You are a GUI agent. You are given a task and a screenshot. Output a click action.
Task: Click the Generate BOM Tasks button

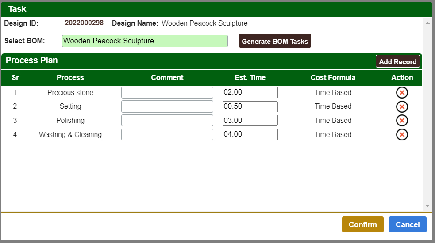click(275, 41)
